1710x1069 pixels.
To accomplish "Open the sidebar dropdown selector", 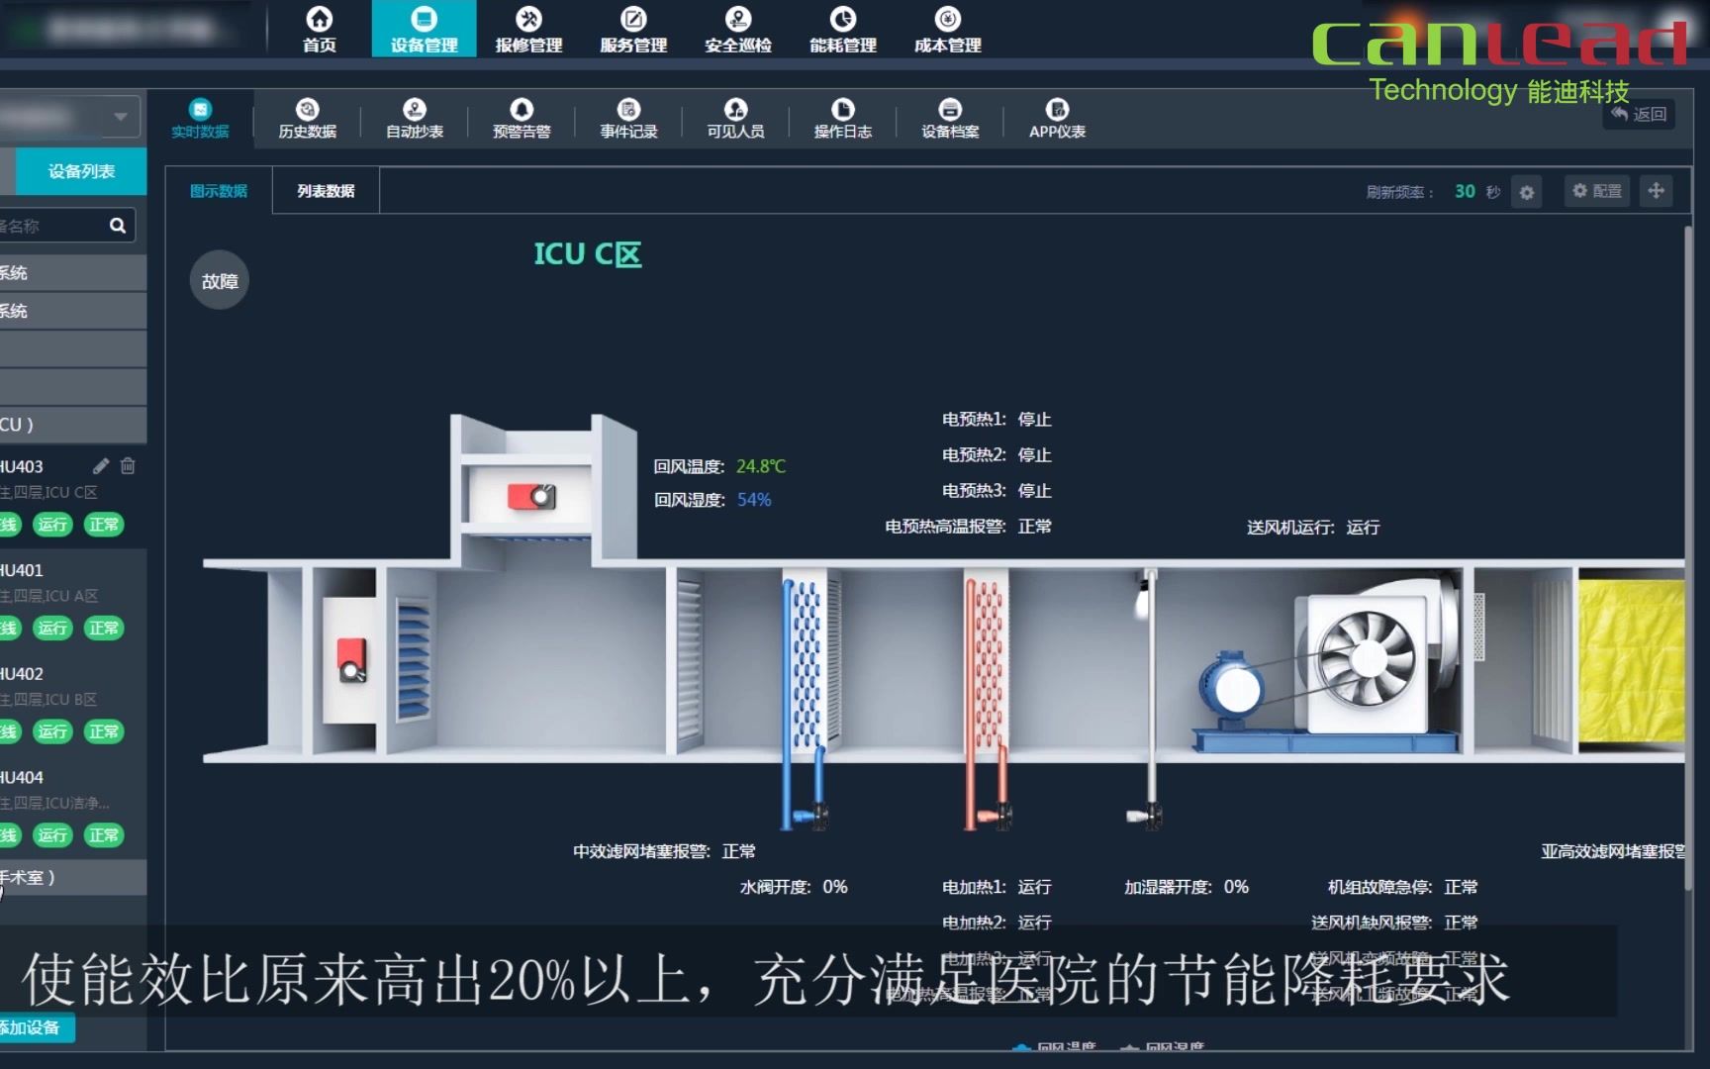I will (x=69, y=117).
